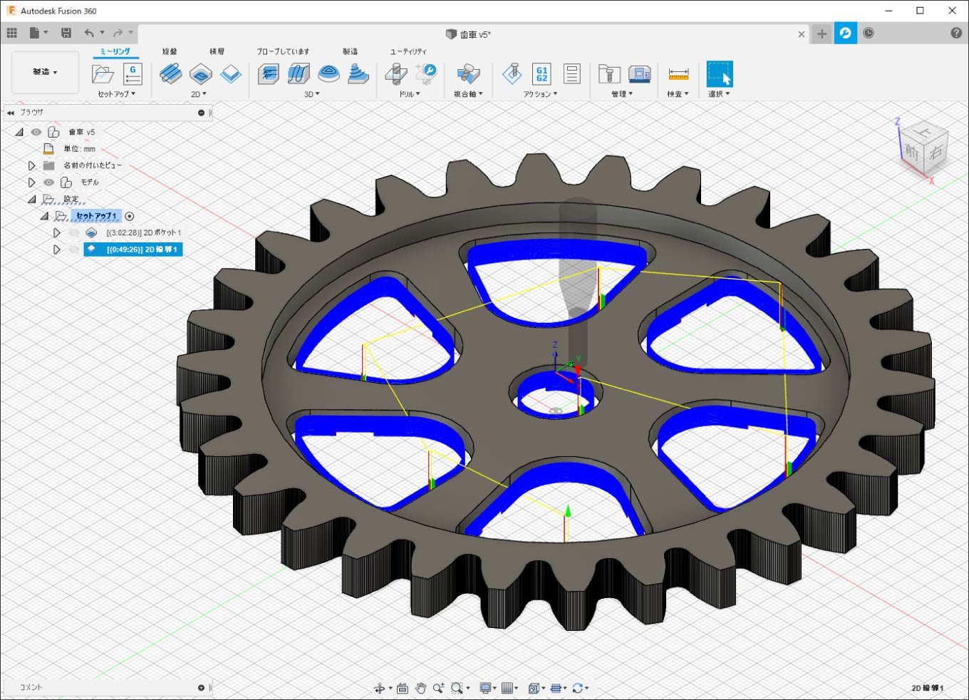Click the 上 face of the ViewCube
Screen dimensions: 969x700
923,133
